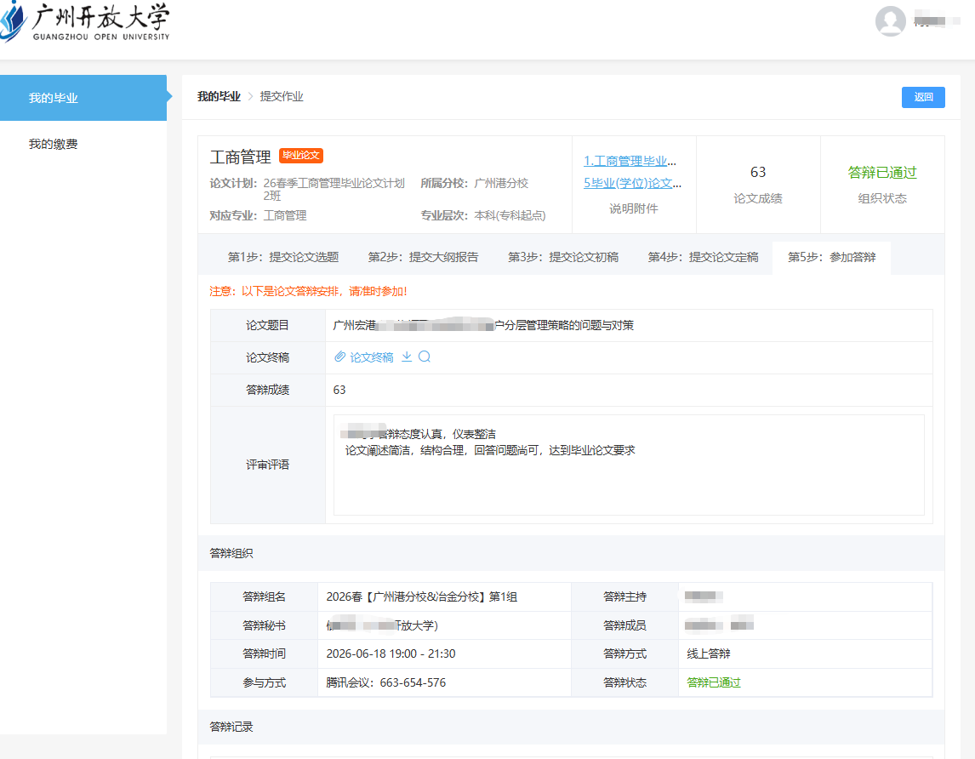Click the 答辩主持 label cell
Viewport: 975px width, 759px height.
[624, 596]
